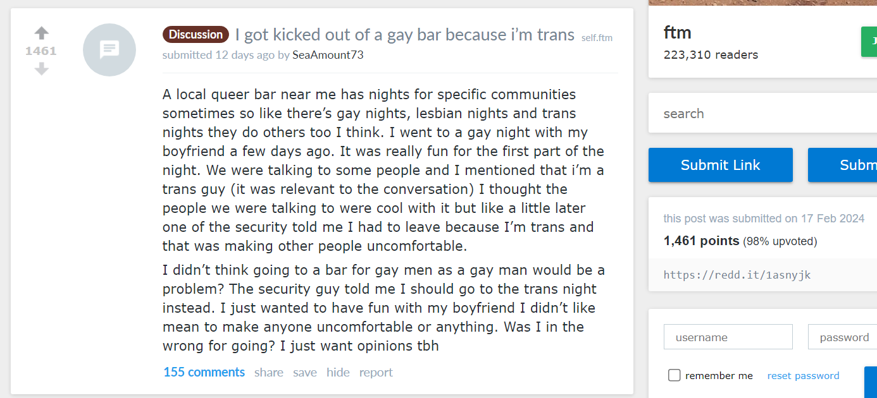Viewport: 877px width, 398px height.
Task: Enable the remember me checkbox
Action: pos(675,376)
